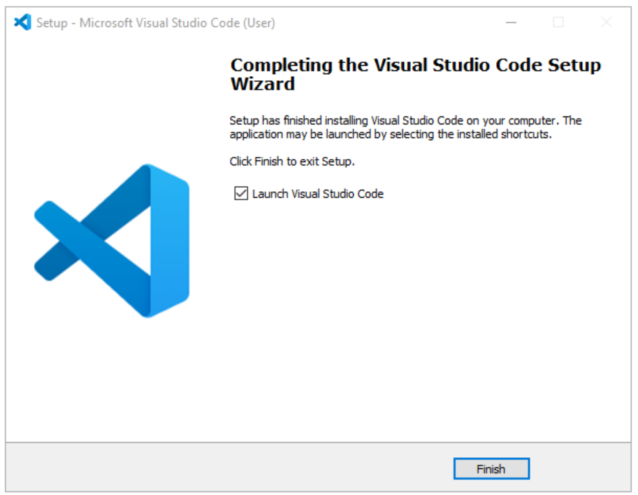
Task: Click the "Completing the Visual Studio Code Setup Wizard" heading
Action: click(415, 75)
